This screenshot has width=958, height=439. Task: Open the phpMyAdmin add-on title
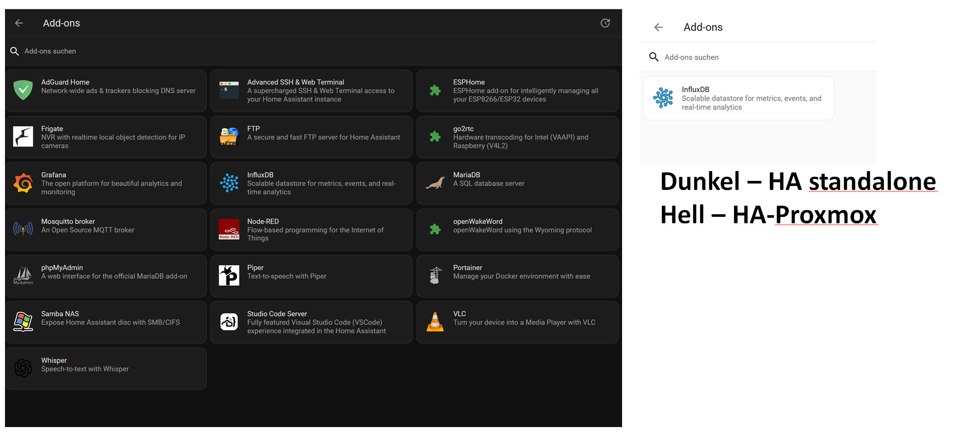click(x=62, y=267)
